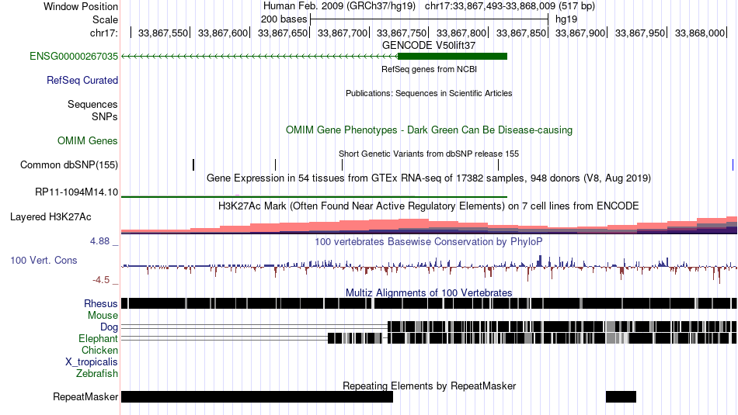Click Multiz Alignments of 100 Vertebrates title
The height and width of the screenshot is (415, 738).
point(429,293)
